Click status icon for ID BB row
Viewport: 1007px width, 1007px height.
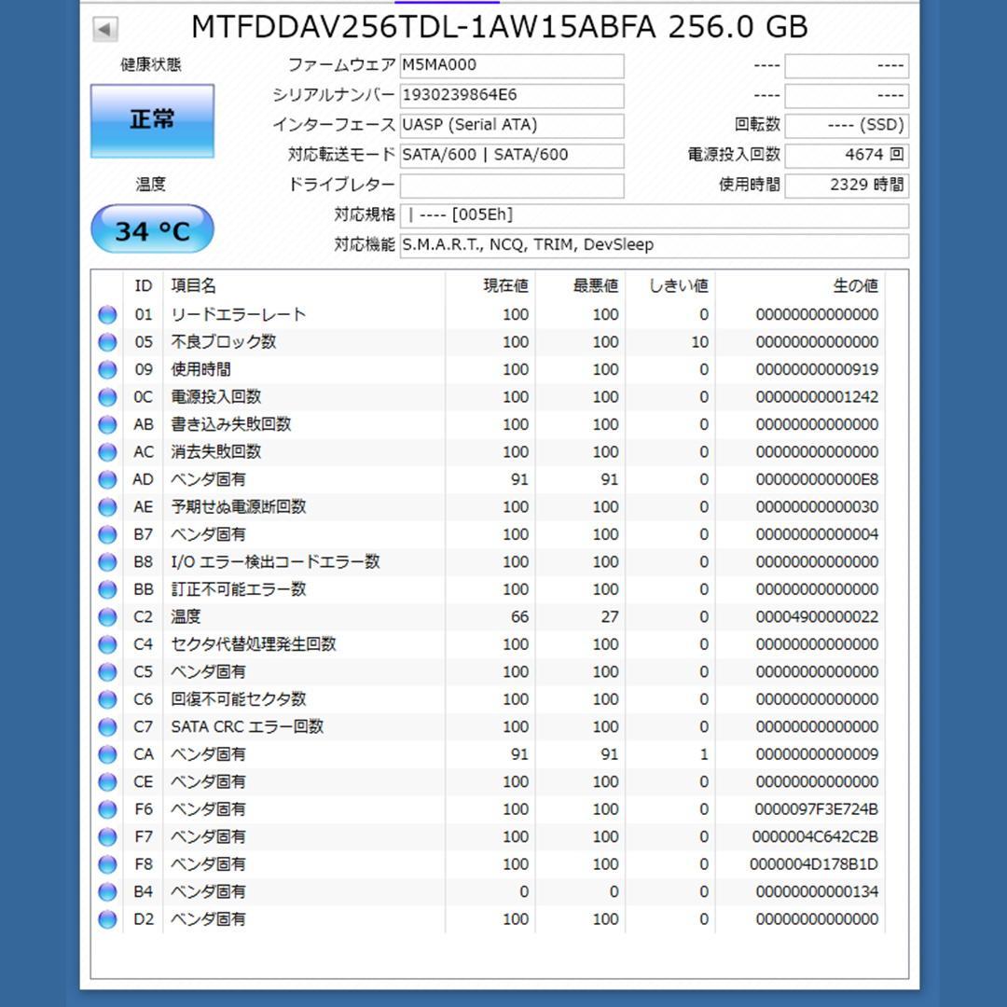(107, 589)
